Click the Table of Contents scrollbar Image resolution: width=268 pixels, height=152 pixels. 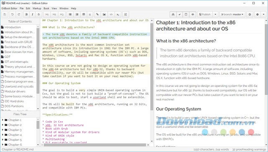[x=38, y=61]
